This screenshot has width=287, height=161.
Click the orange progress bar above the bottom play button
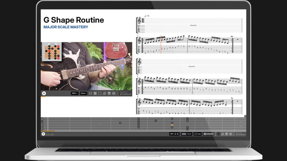[48, 131]
